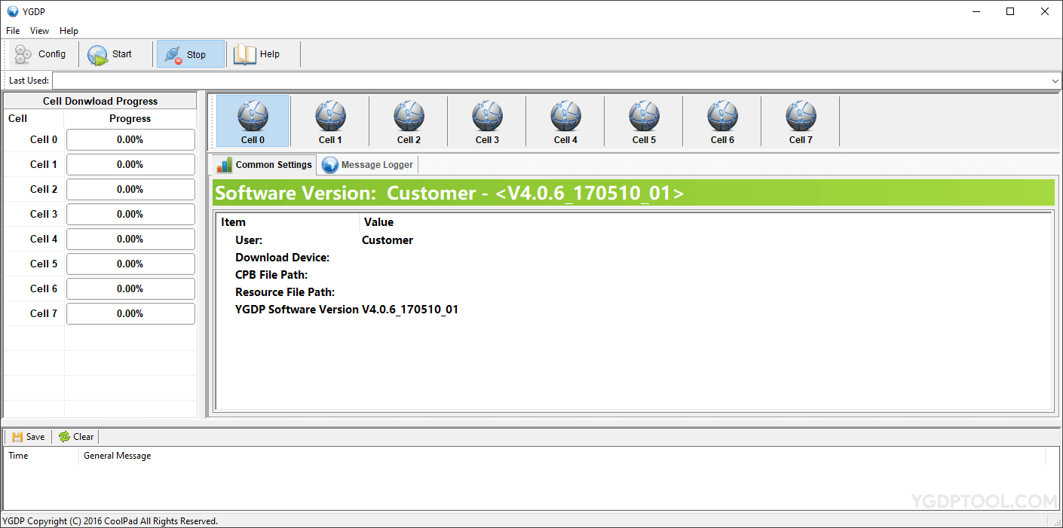The width and height of the screenshot is (1063, 528).
Task: Click the V4.0.6_170510_01 version value in the list
Action: coord(410,310)
